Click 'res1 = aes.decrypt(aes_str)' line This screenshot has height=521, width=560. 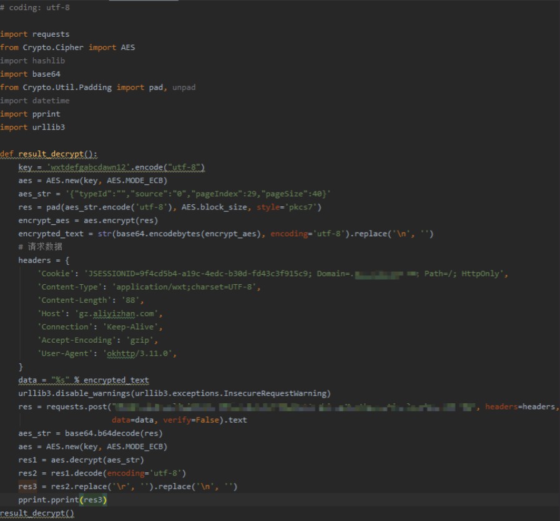[x=81, y=460]
